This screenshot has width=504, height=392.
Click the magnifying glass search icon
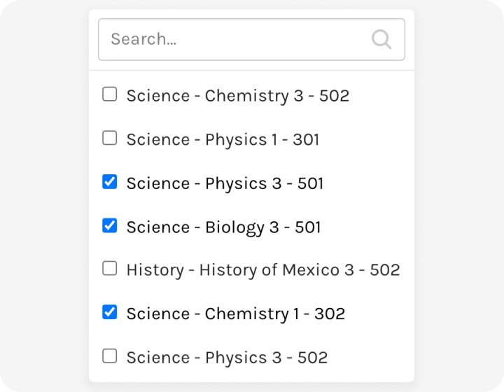[x=381, y=39]
